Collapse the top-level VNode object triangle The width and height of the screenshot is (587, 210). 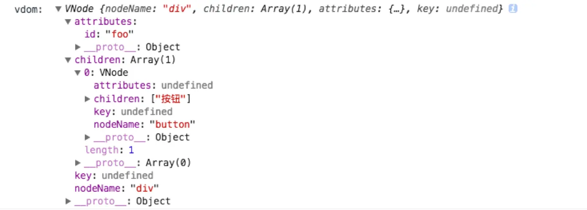pyautogui.click(x=58, y=9)
